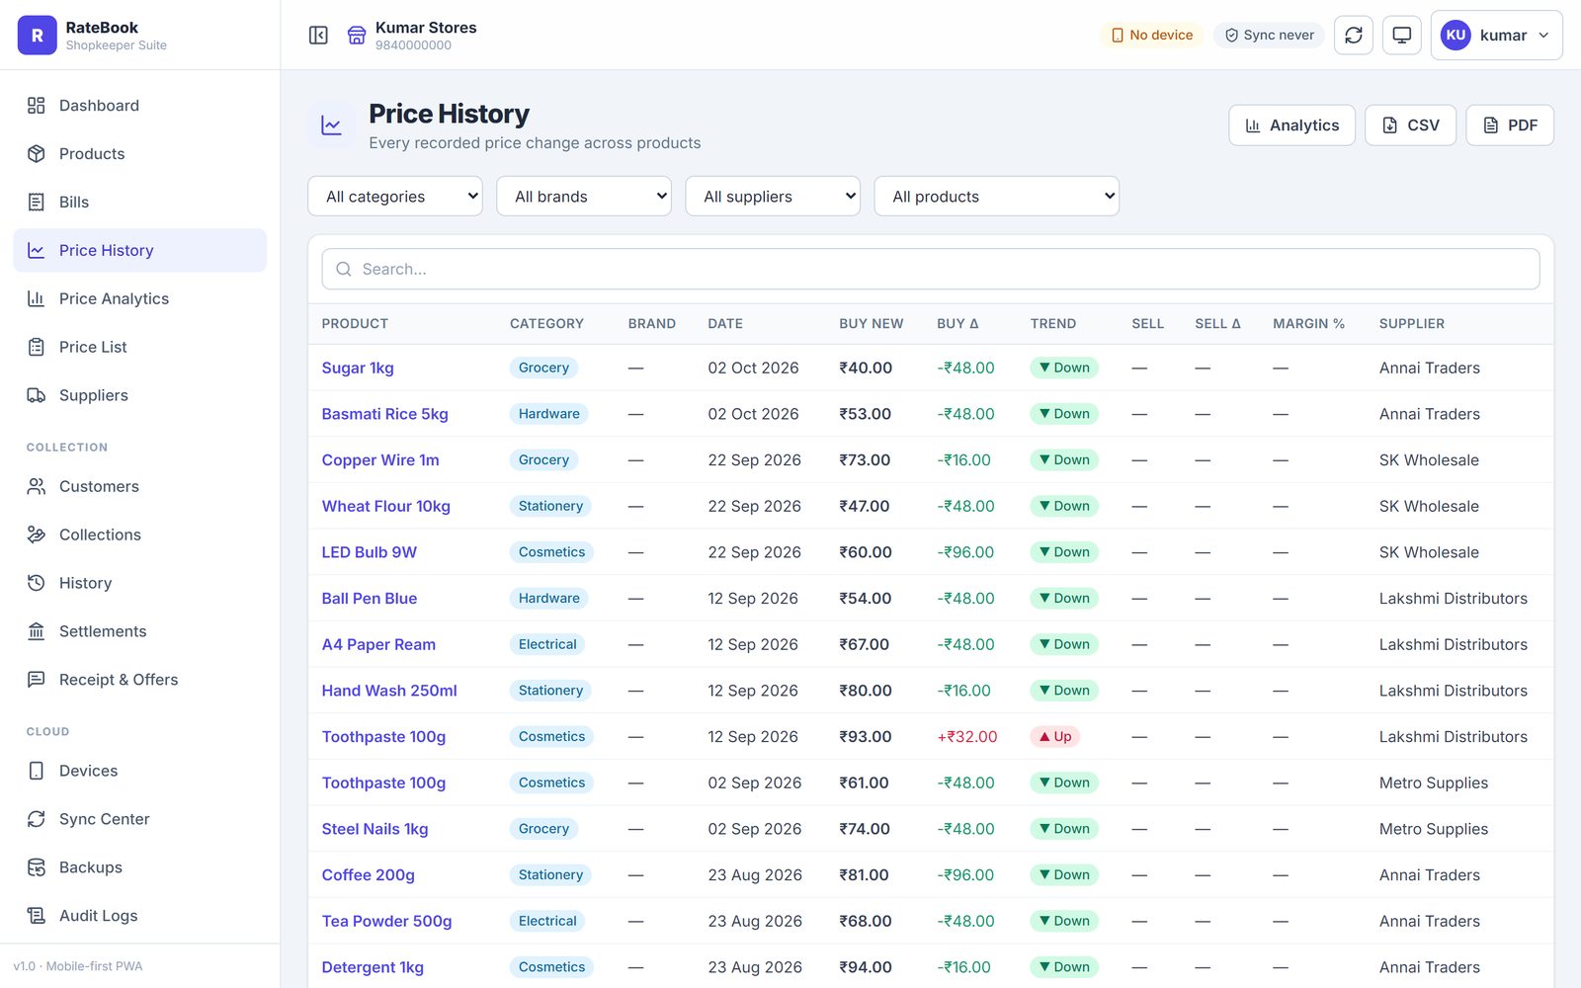Click the price history search field
This screenshot has width=1581, height=988.
click(x=931, y=269)
